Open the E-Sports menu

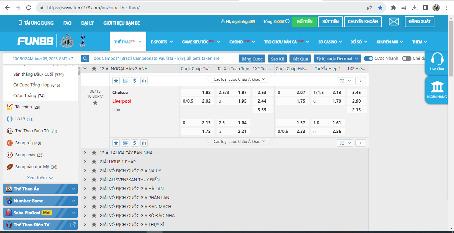pos(162,42)
